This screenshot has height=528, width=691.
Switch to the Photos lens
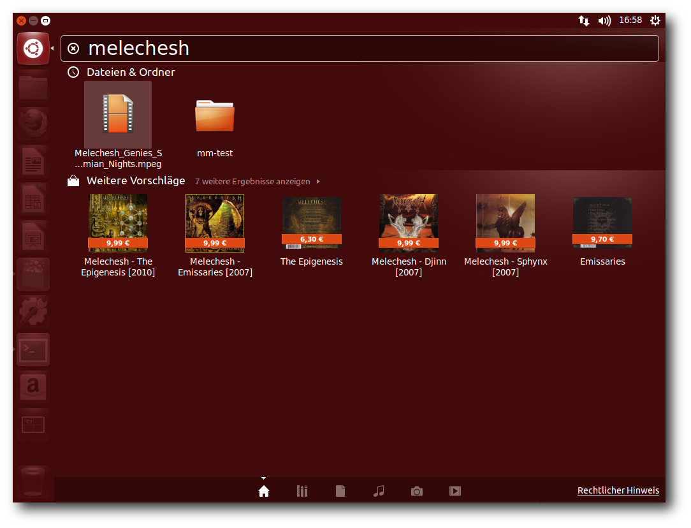[x=417, y=491]
